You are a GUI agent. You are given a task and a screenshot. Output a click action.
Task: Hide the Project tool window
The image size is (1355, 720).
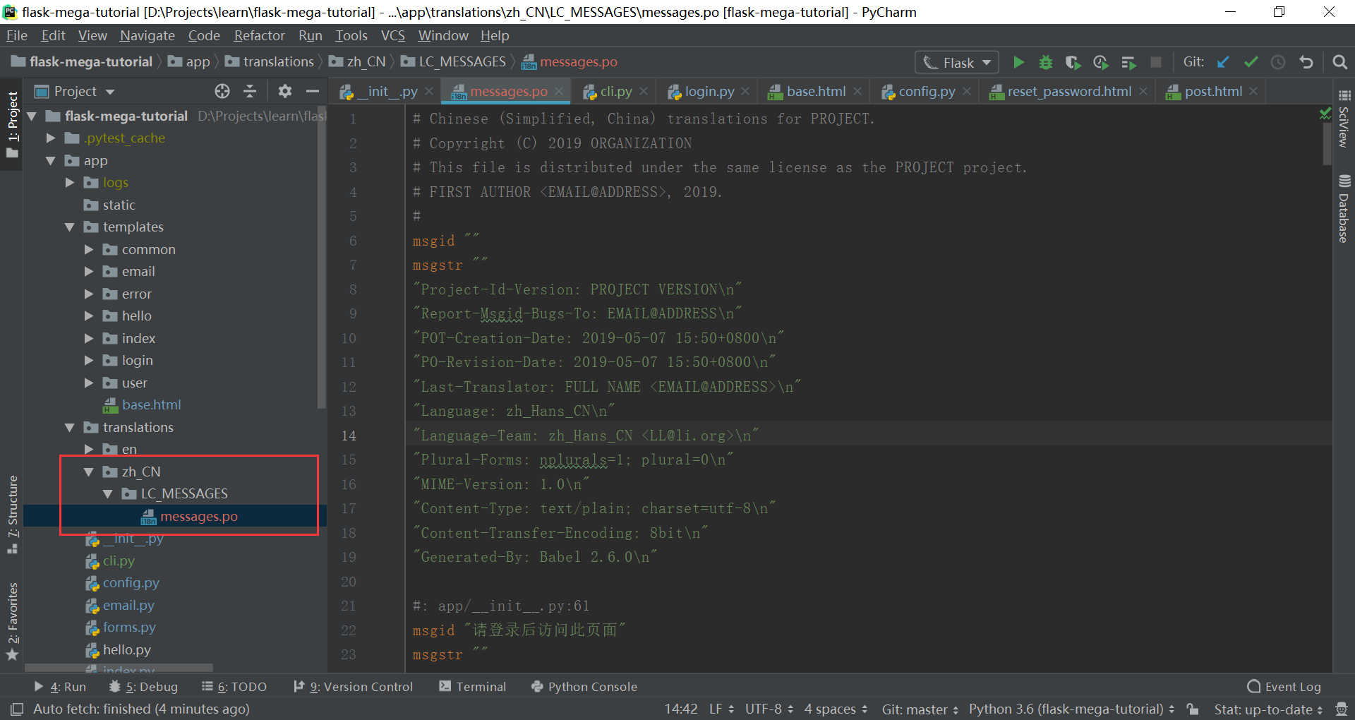313,91
